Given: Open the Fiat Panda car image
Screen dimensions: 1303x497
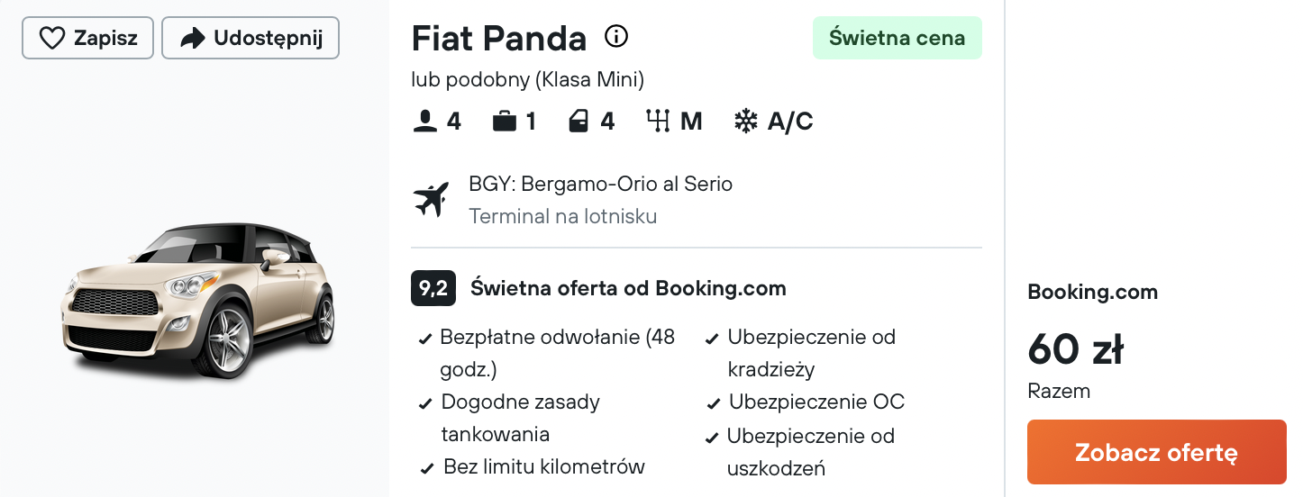Looking at the screenshot, I should coord(198,299).
